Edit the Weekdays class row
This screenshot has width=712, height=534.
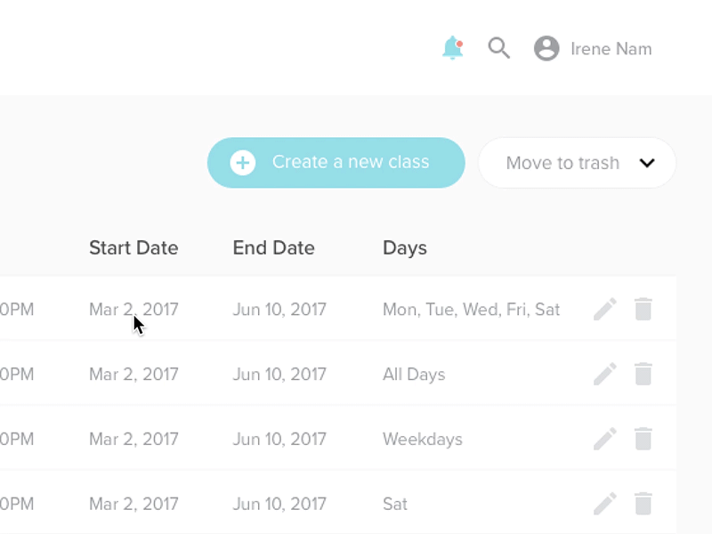click(605, 440)
